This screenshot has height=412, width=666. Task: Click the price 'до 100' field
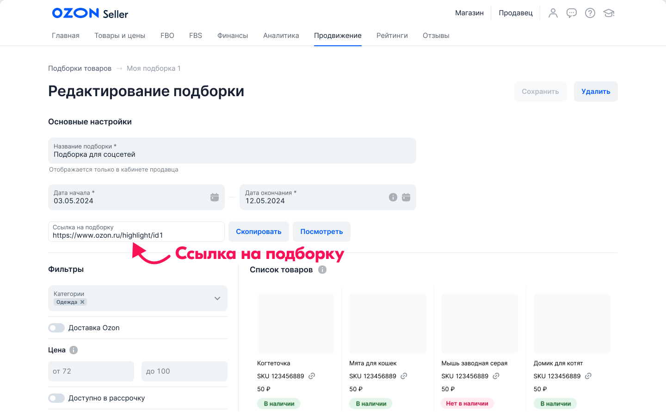185,371
